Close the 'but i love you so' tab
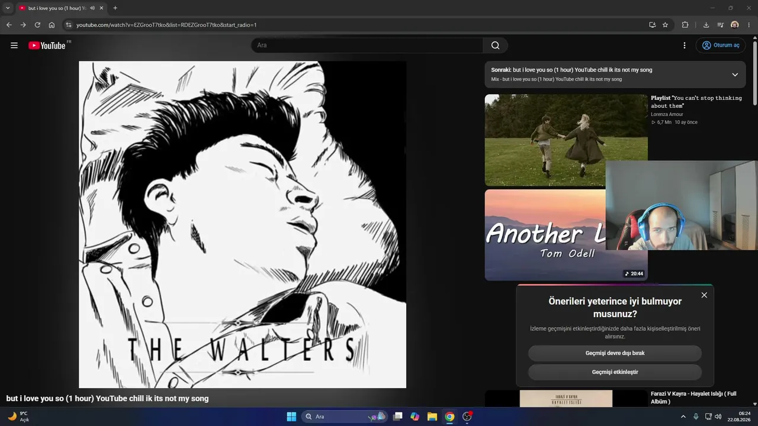 tap(101, 8)
